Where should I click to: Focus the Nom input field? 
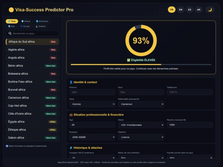click(x=141, y=92)
